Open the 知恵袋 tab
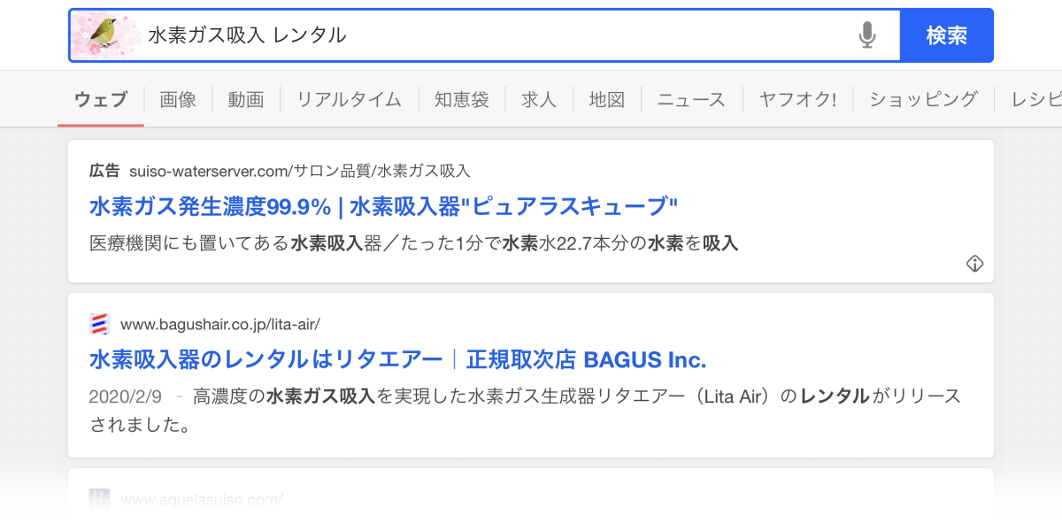 coord(462,100)
